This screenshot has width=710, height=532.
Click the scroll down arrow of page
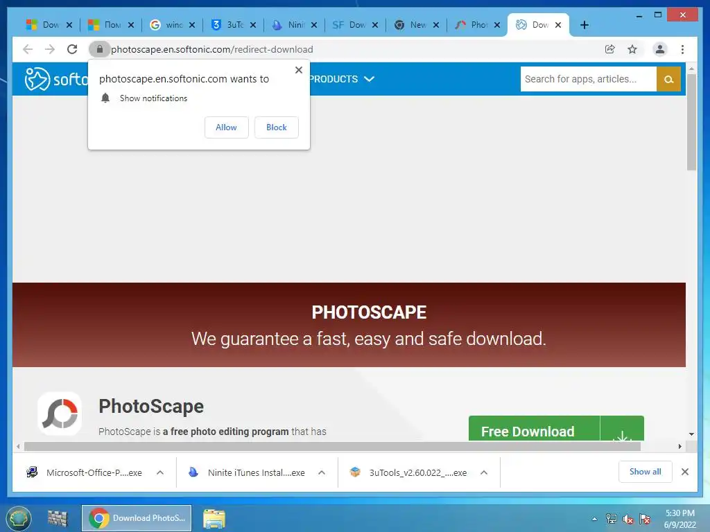(691, 434)
